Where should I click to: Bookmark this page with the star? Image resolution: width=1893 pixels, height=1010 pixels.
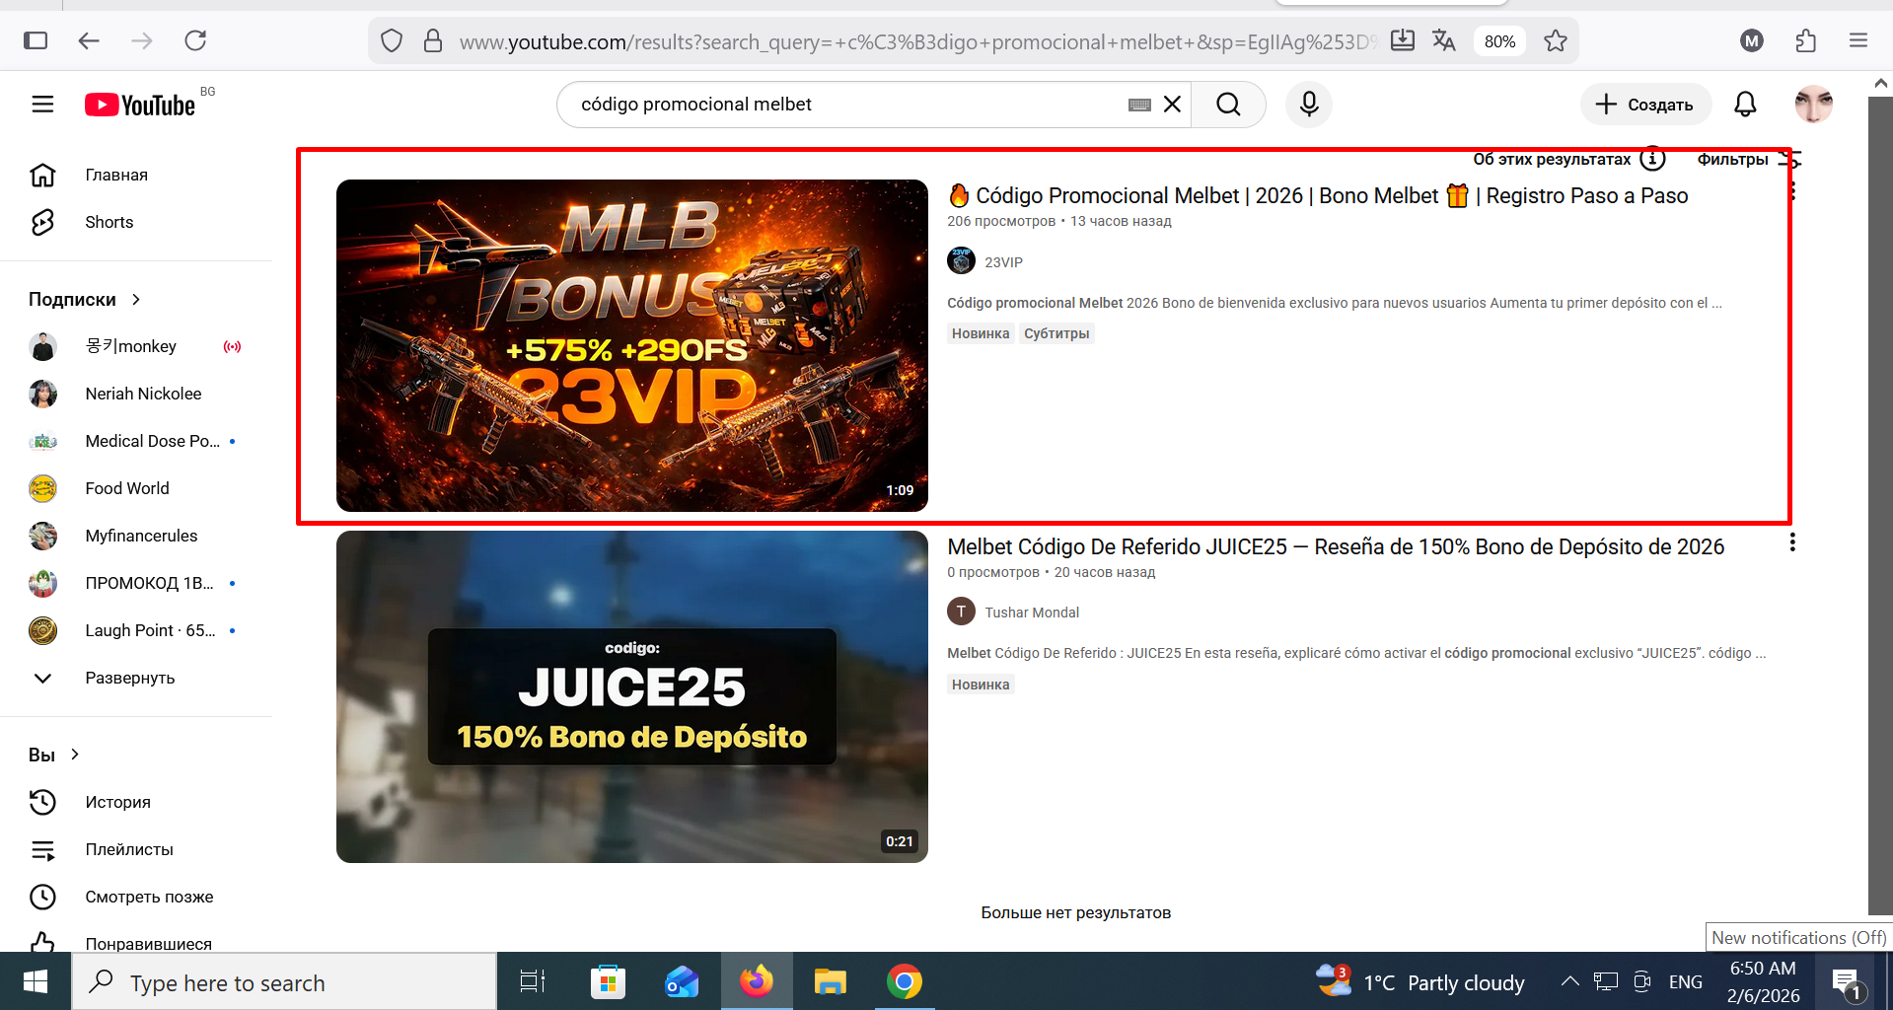click(1556, 40)
